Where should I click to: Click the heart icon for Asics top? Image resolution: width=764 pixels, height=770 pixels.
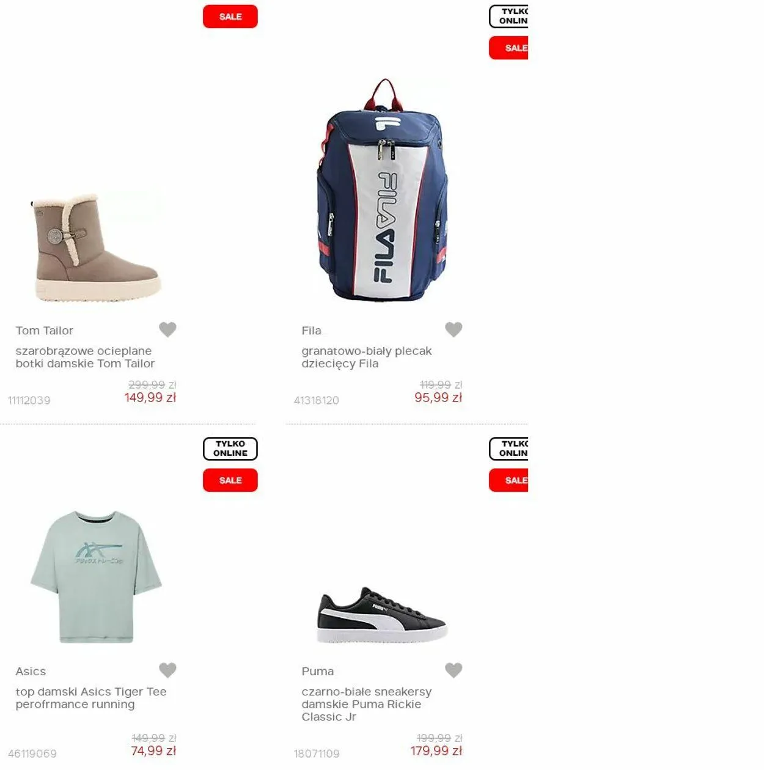(x=167, y=670)
